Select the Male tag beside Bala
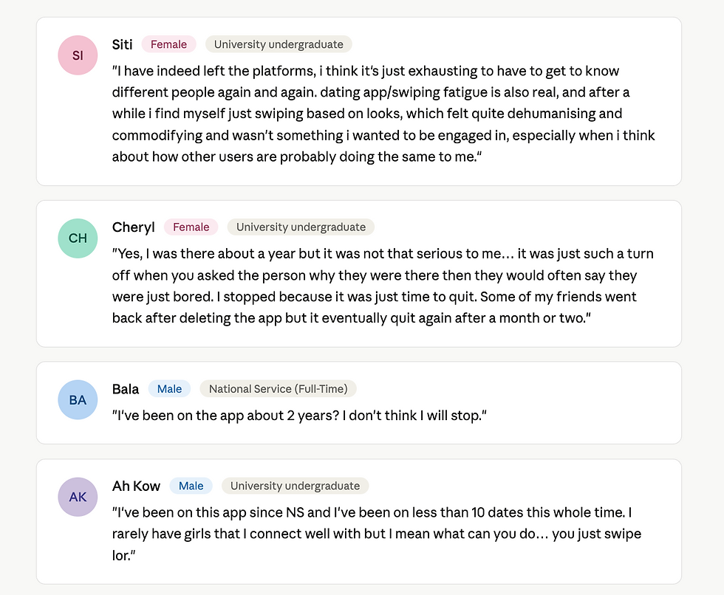724x595 pixels. click(x=169, y=389)
